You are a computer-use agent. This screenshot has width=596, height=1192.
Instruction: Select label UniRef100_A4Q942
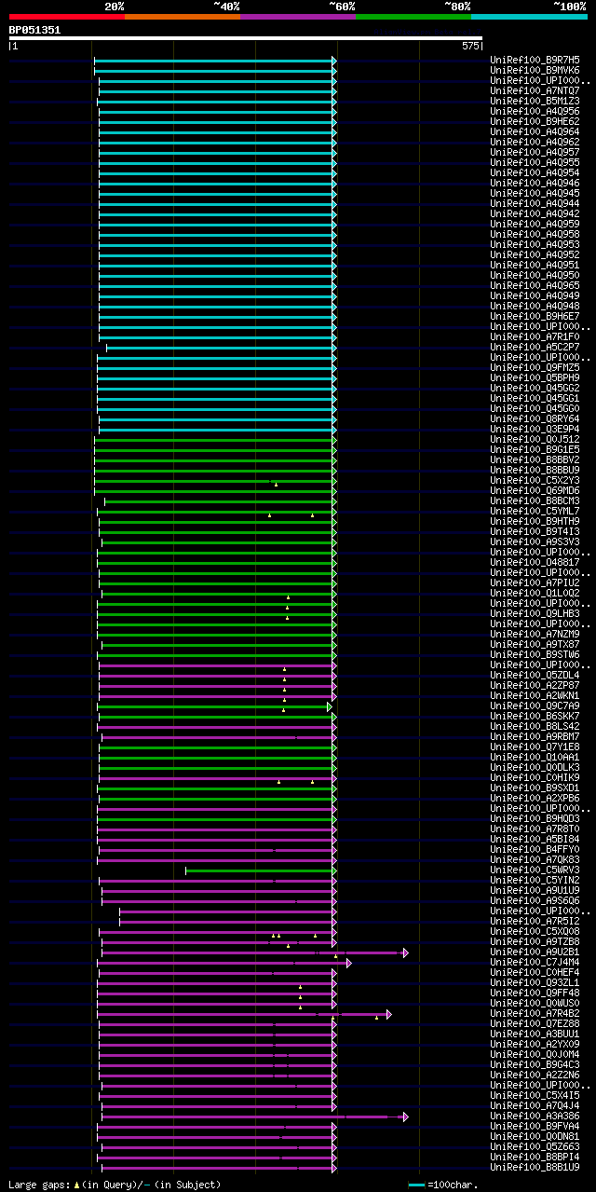(534, 214)
